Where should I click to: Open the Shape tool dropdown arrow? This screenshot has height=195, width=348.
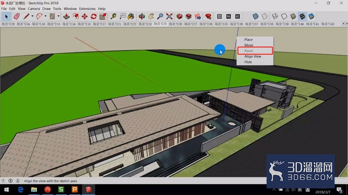[58, 16]
